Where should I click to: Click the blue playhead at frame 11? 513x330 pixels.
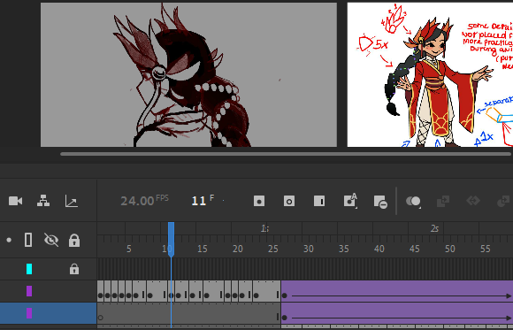coord(171,239)
